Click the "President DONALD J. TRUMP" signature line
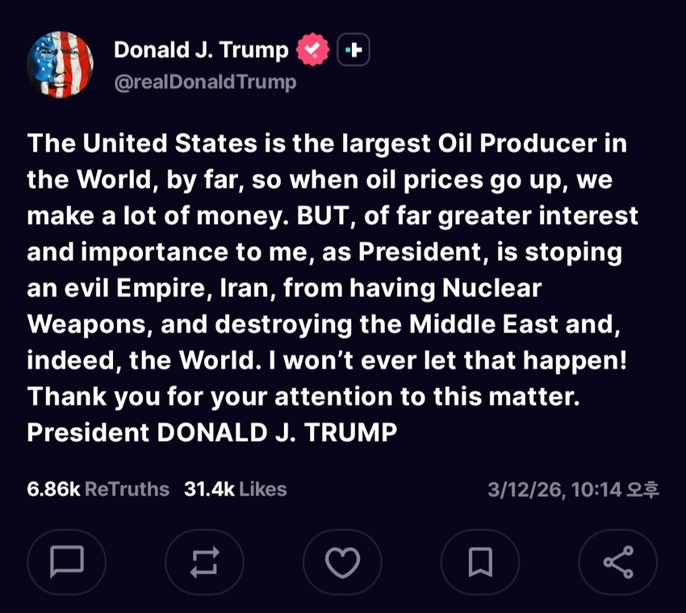686x613 pixels. 212,432
